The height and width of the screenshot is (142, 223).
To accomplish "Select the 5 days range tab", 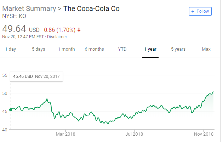I will click(x=38, y=49).
